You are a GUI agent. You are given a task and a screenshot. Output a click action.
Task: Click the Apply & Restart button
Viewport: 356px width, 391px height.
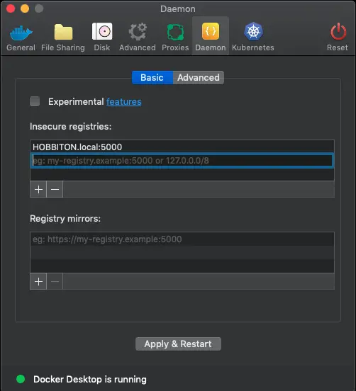pos(178,344)
